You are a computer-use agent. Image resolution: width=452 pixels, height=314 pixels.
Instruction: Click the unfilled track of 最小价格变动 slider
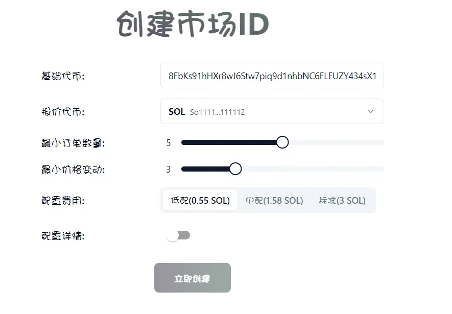coord(313,169)
